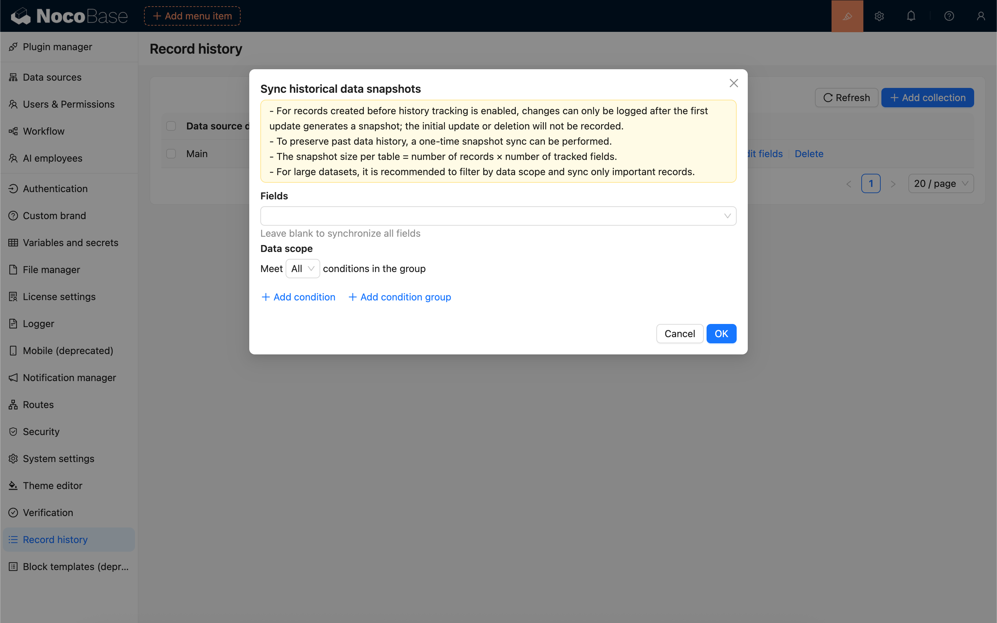This screenshot has height=623, width=997.
Task: Open the All conditions dropdown
Action: (303, 269)
